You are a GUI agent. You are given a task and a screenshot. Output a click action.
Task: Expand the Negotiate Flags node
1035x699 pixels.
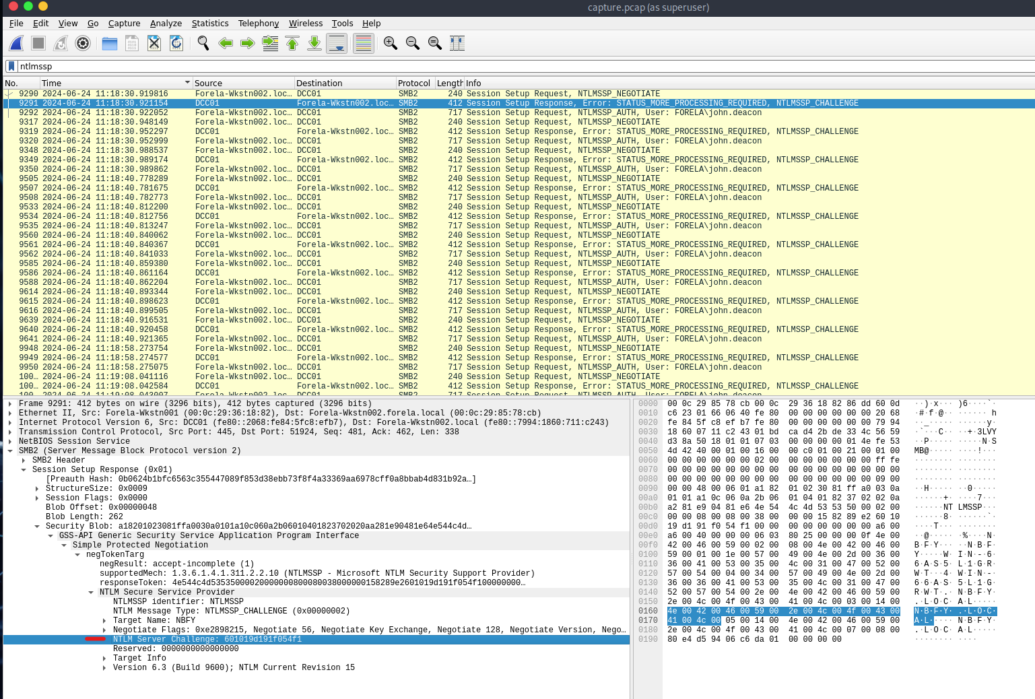[104, 630]
